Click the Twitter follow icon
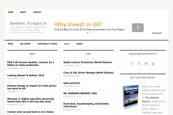 click(146, 64)
